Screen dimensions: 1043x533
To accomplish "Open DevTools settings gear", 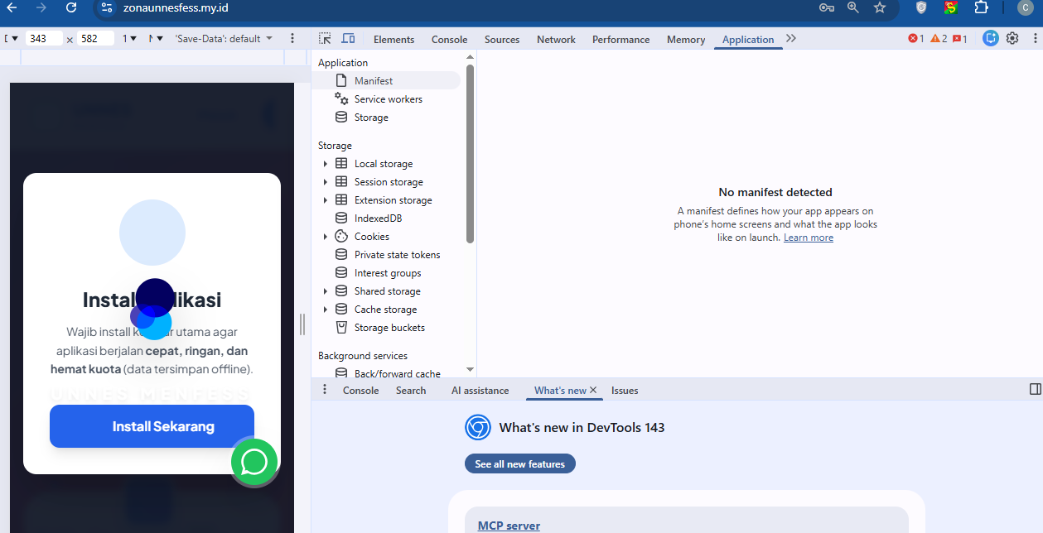I will coord(1012,39).
